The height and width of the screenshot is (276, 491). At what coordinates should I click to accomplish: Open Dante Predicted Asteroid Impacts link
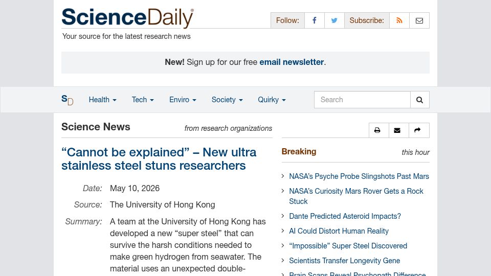pyautogui.click(x=345, y=216)
